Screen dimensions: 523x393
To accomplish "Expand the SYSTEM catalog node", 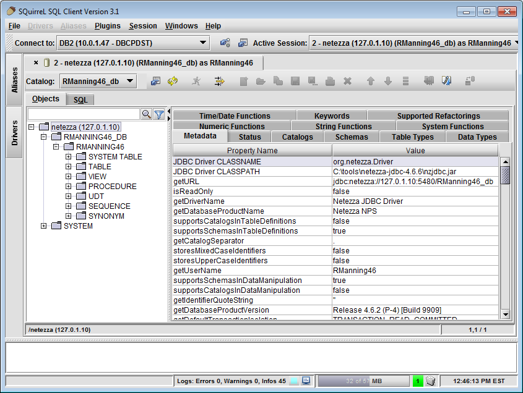I will 44,226.
